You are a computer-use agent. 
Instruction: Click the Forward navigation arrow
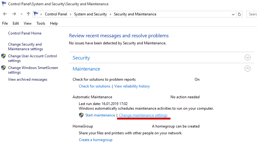[x=14, y=14]
